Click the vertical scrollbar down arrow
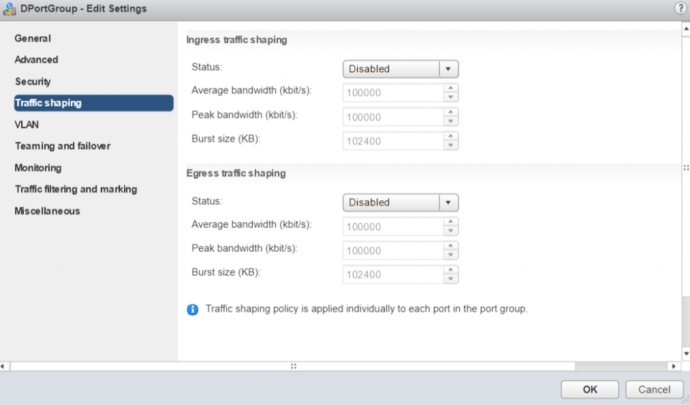This screenshot has width=690, height=405. click(685, 353)
